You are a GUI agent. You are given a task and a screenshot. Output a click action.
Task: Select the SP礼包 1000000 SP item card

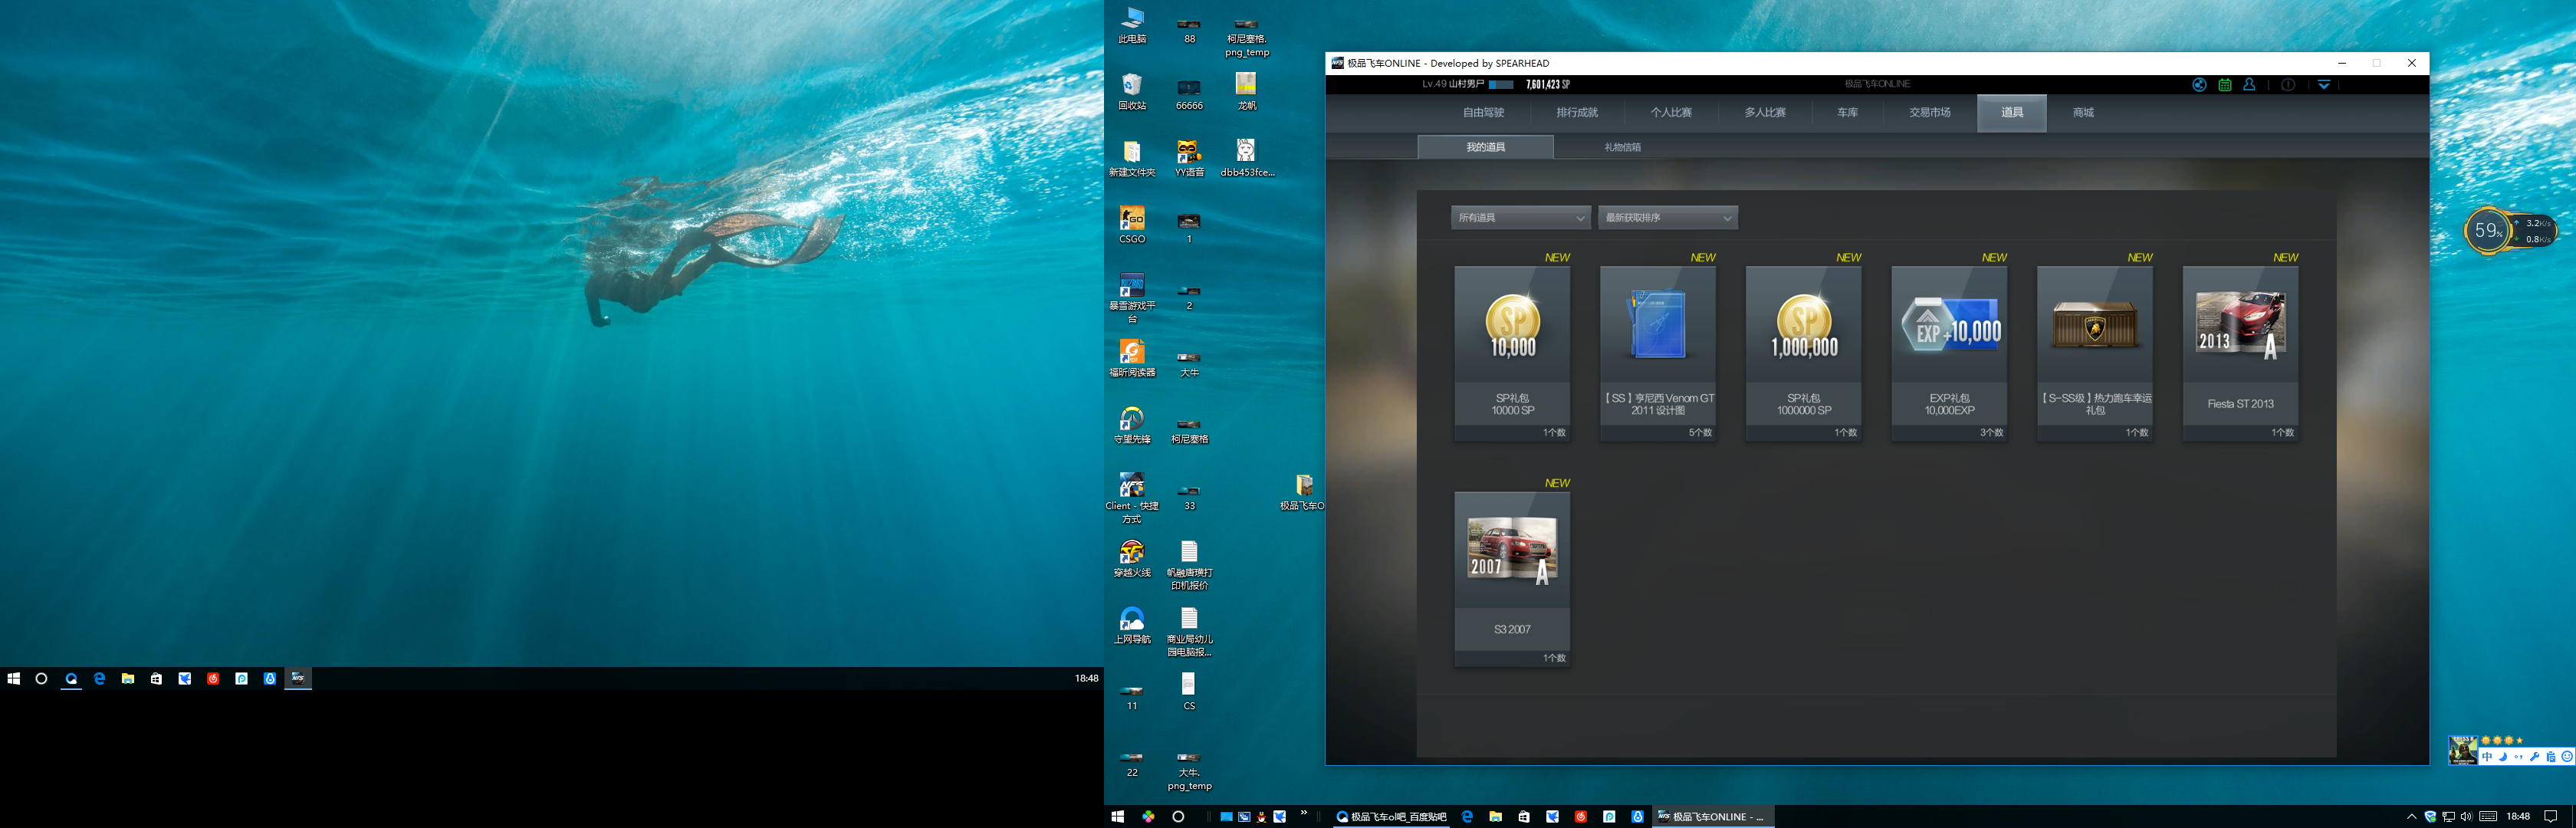coord(1803,350)
